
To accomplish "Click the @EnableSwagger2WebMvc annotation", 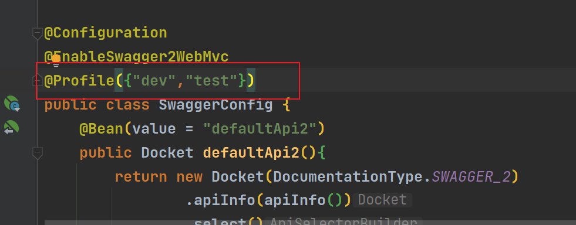I will click(x=136, y=57).
